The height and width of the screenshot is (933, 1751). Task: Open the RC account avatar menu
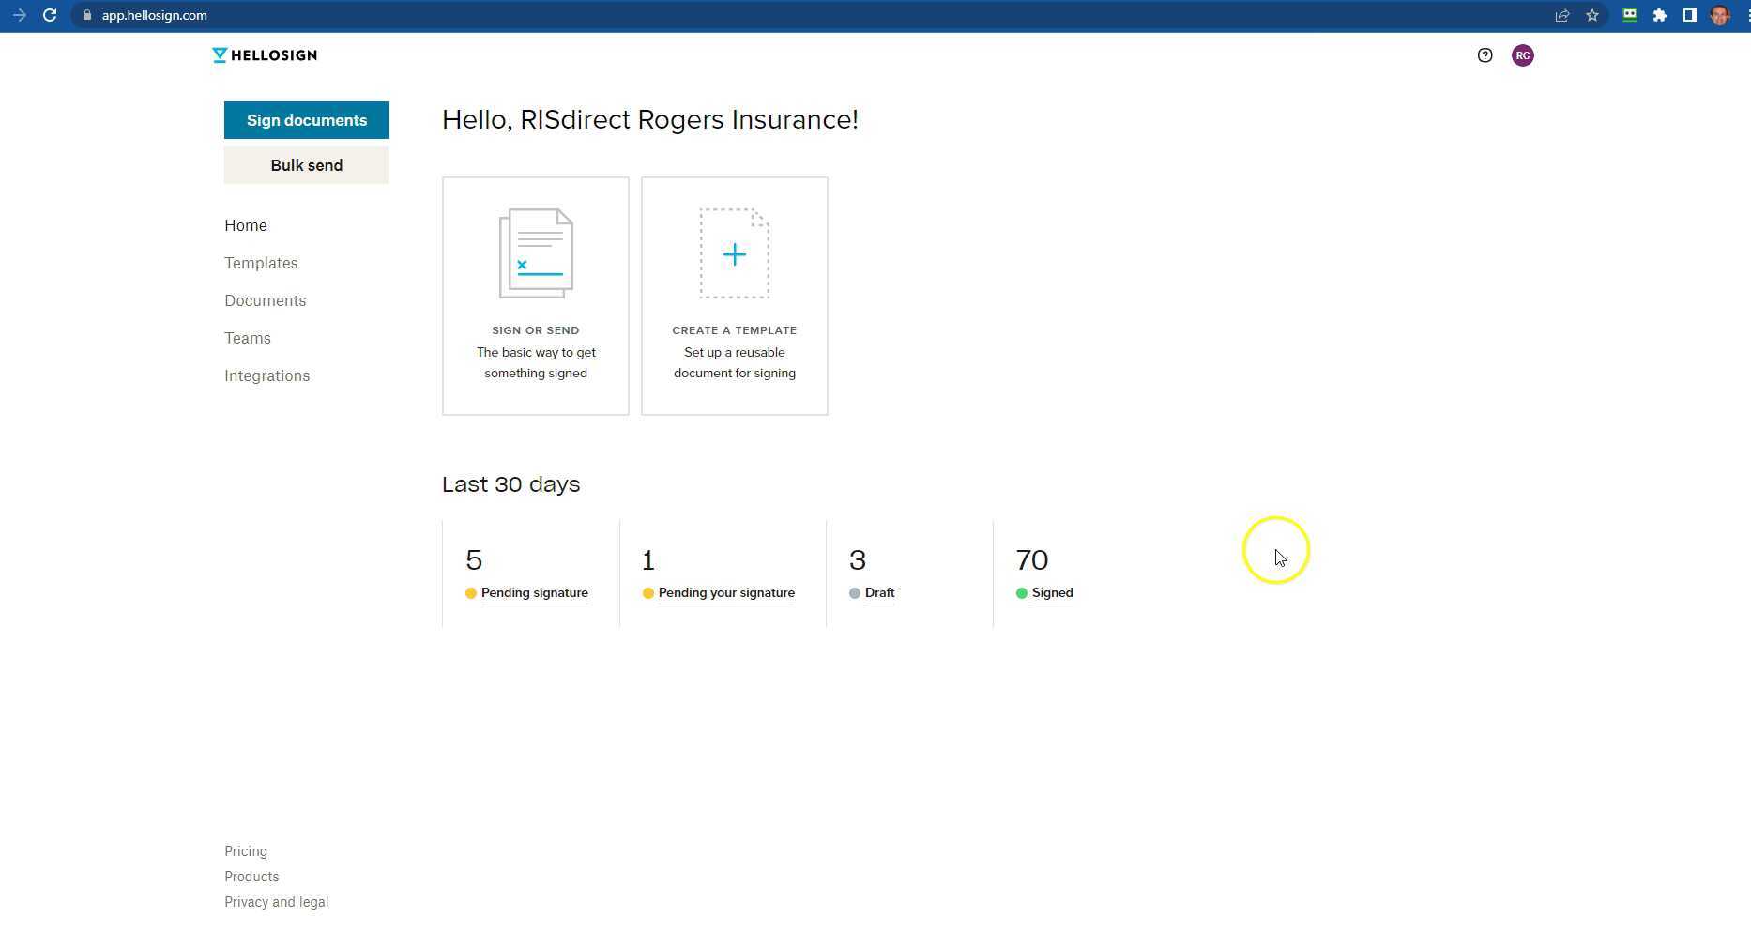(x=1522, y=55)
